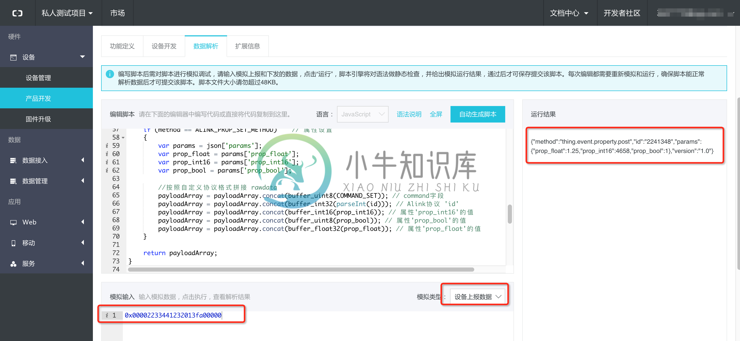
Task: Click the info marker on line 60
Action: coord(107,154)
